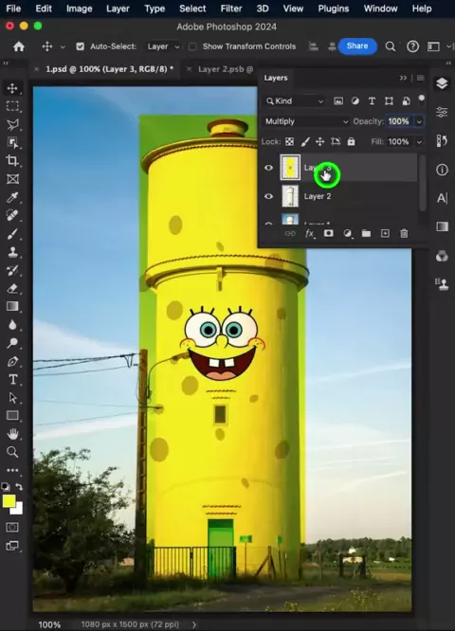This screenshot has height=631, width=455.
Task: Open the Kind filter dropdown
Action: (x=295, y=101)
